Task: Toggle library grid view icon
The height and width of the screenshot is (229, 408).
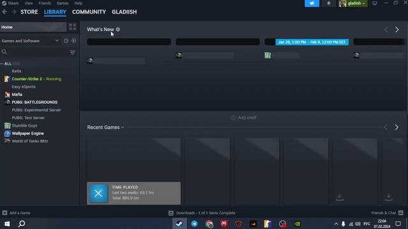Action: pos(72,27)
